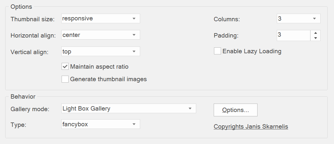Decrease Padding with the down arrow
This screenshot has width=334, height=144.
(316, 38)
